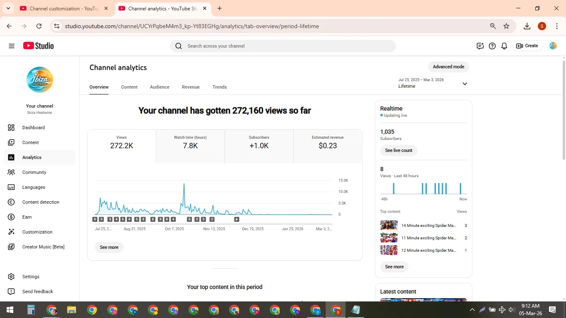Click the Dashboard sidebar icon
The width and height of the screenshot is (566, 318).
[11, 128]
